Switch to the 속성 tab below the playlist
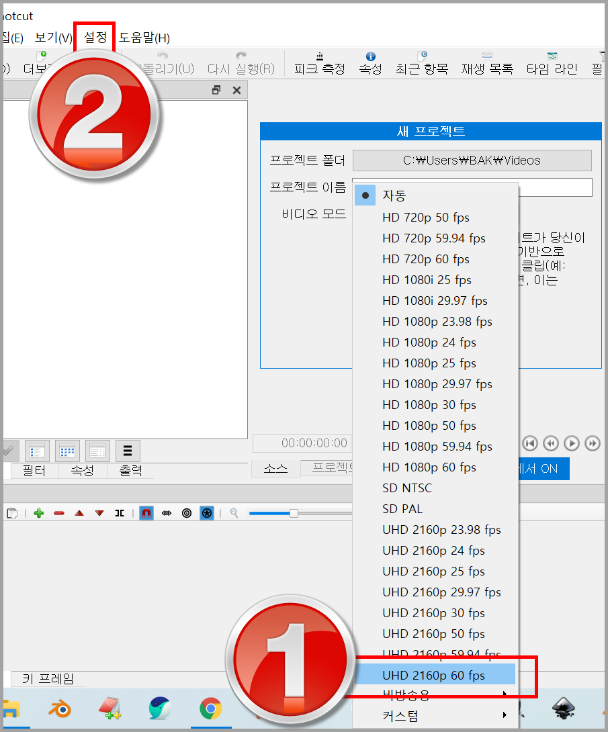The image size is (608, 732). [82, 471]
